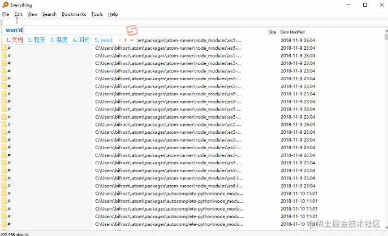
Task: Click the 492,986 objects status bar text
Action: (15, 234)
